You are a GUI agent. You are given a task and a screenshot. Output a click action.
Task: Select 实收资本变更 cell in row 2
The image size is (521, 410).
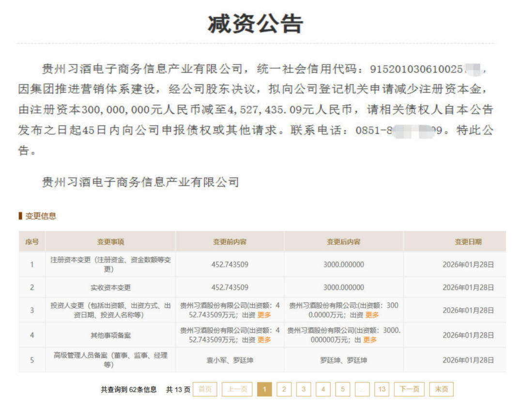[x=110, y=287]
